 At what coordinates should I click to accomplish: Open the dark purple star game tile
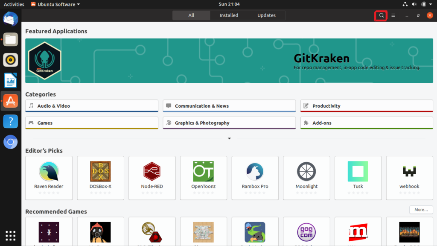[x=49, y=232]
